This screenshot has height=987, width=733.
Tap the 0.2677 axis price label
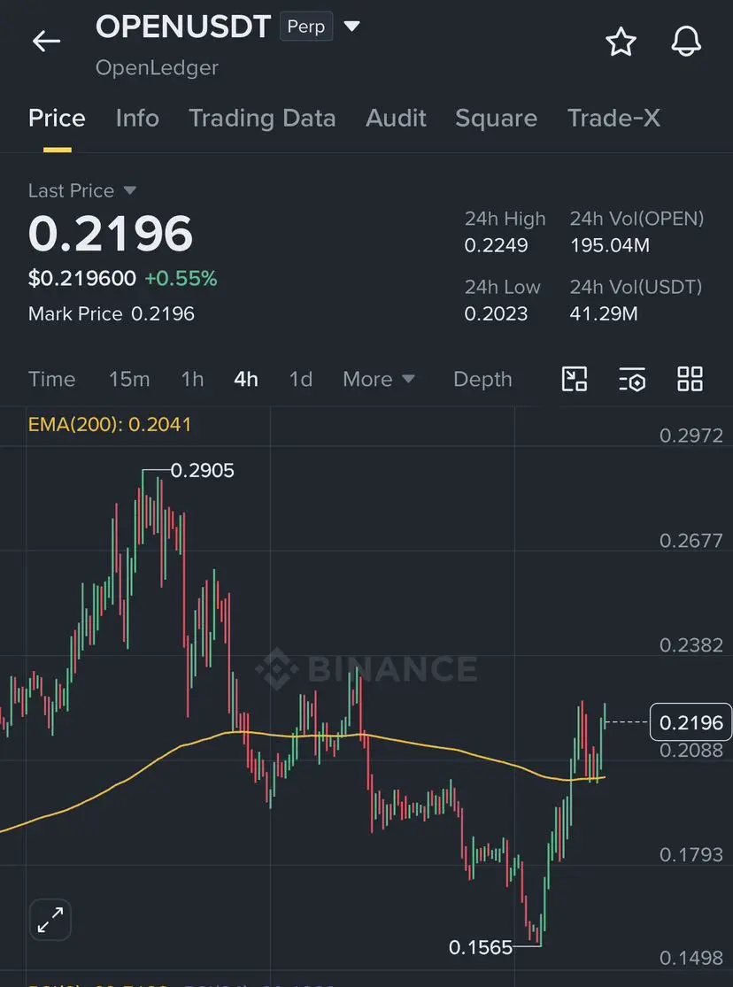(691, 541)
